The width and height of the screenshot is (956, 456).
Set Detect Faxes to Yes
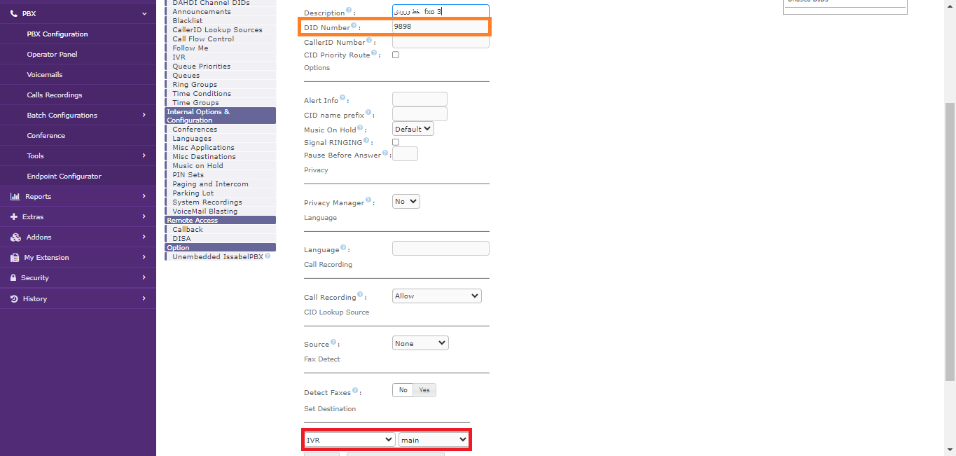point(424,390)
